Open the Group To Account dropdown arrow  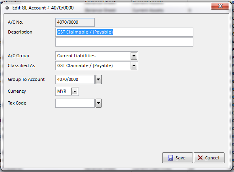coord(99,80)
